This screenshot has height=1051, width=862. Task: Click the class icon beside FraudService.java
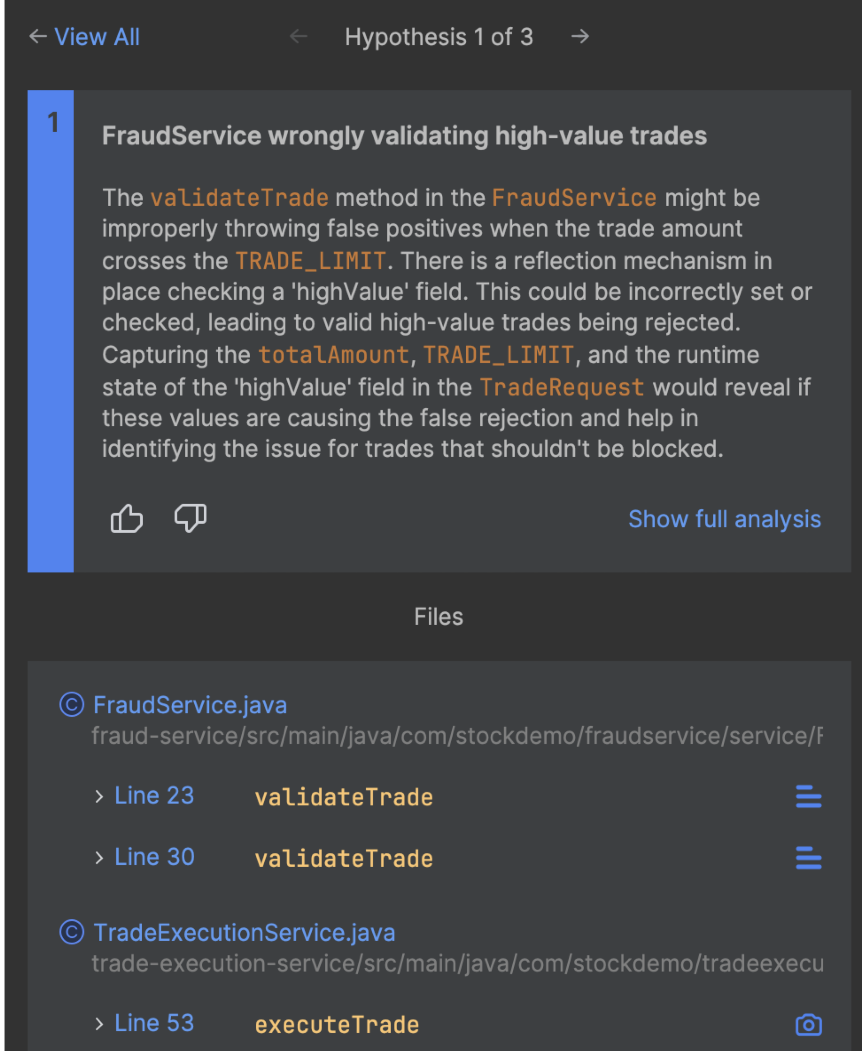pos(72,705)
